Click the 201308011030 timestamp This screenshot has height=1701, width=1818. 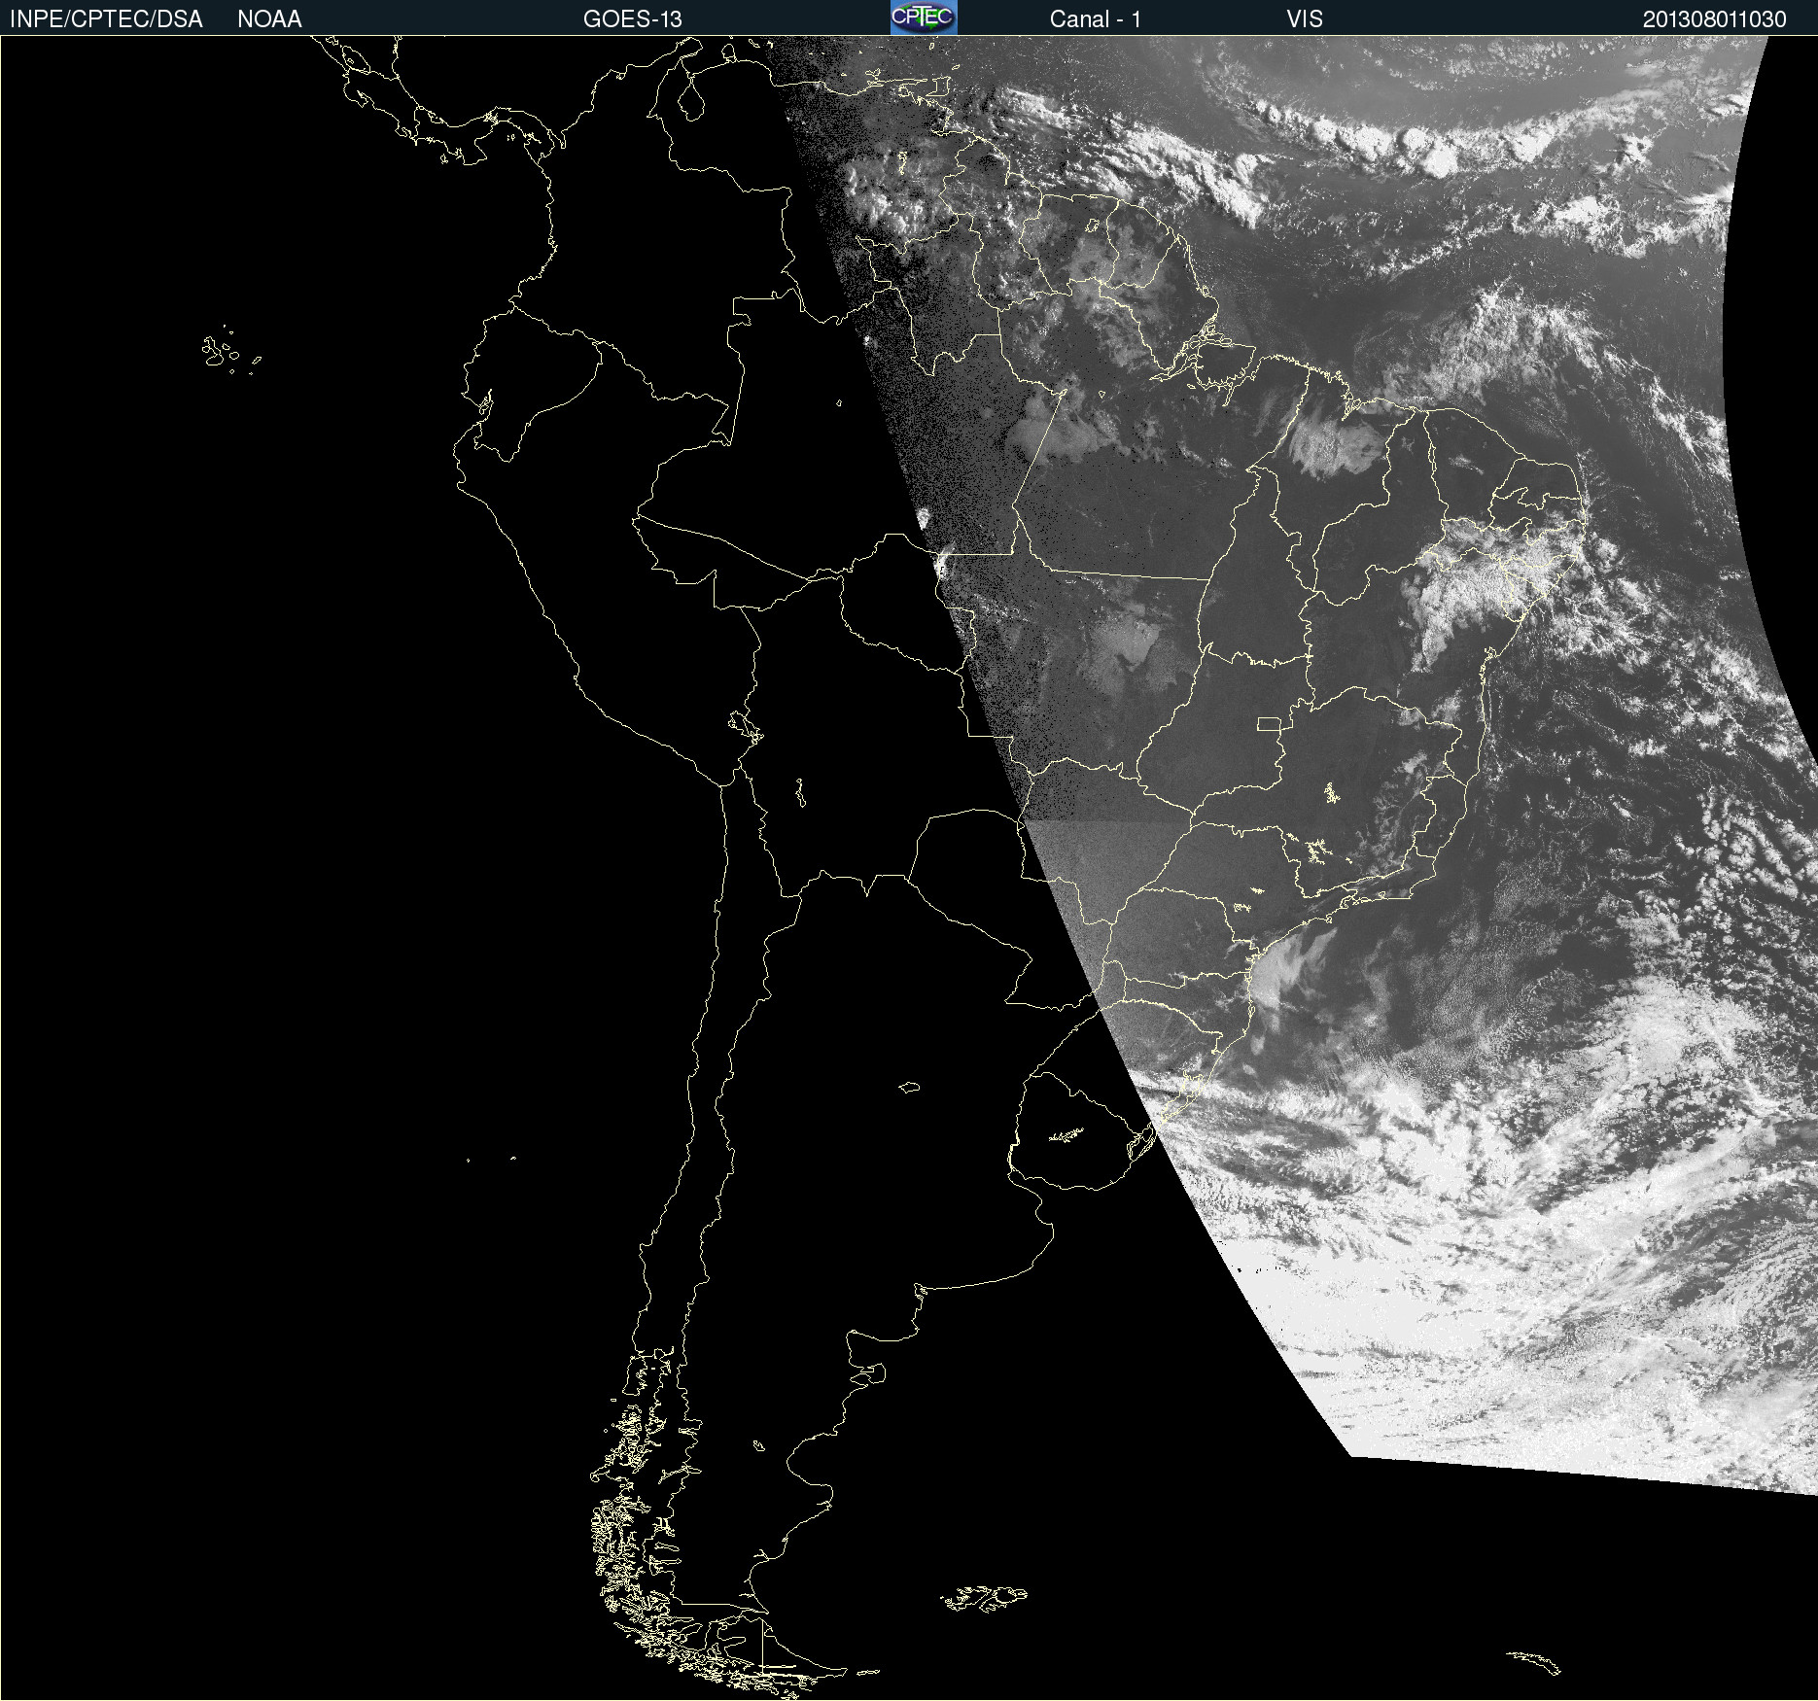(1714, 19)
